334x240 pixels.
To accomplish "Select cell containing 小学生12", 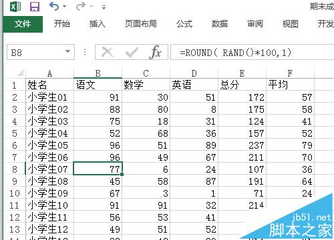I will click(x=49, y=229).
